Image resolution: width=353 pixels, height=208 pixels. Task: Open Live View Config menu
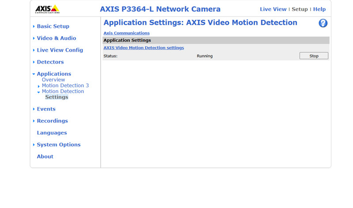(60, 50)
